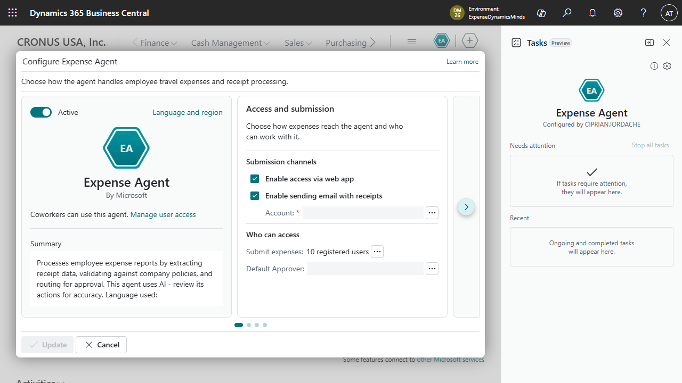Open Default Approver lookup ellipsis button

(432, 269)
